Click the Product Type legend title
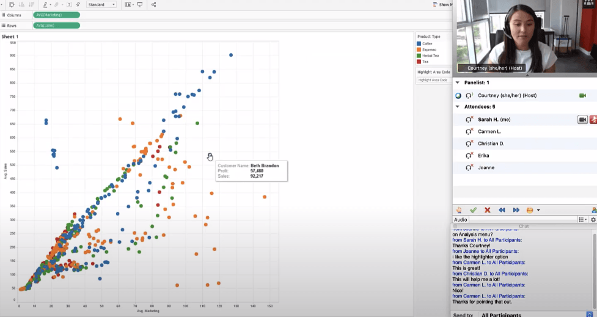The width and height of the screenshot is (597, 317). coord(429,37)
